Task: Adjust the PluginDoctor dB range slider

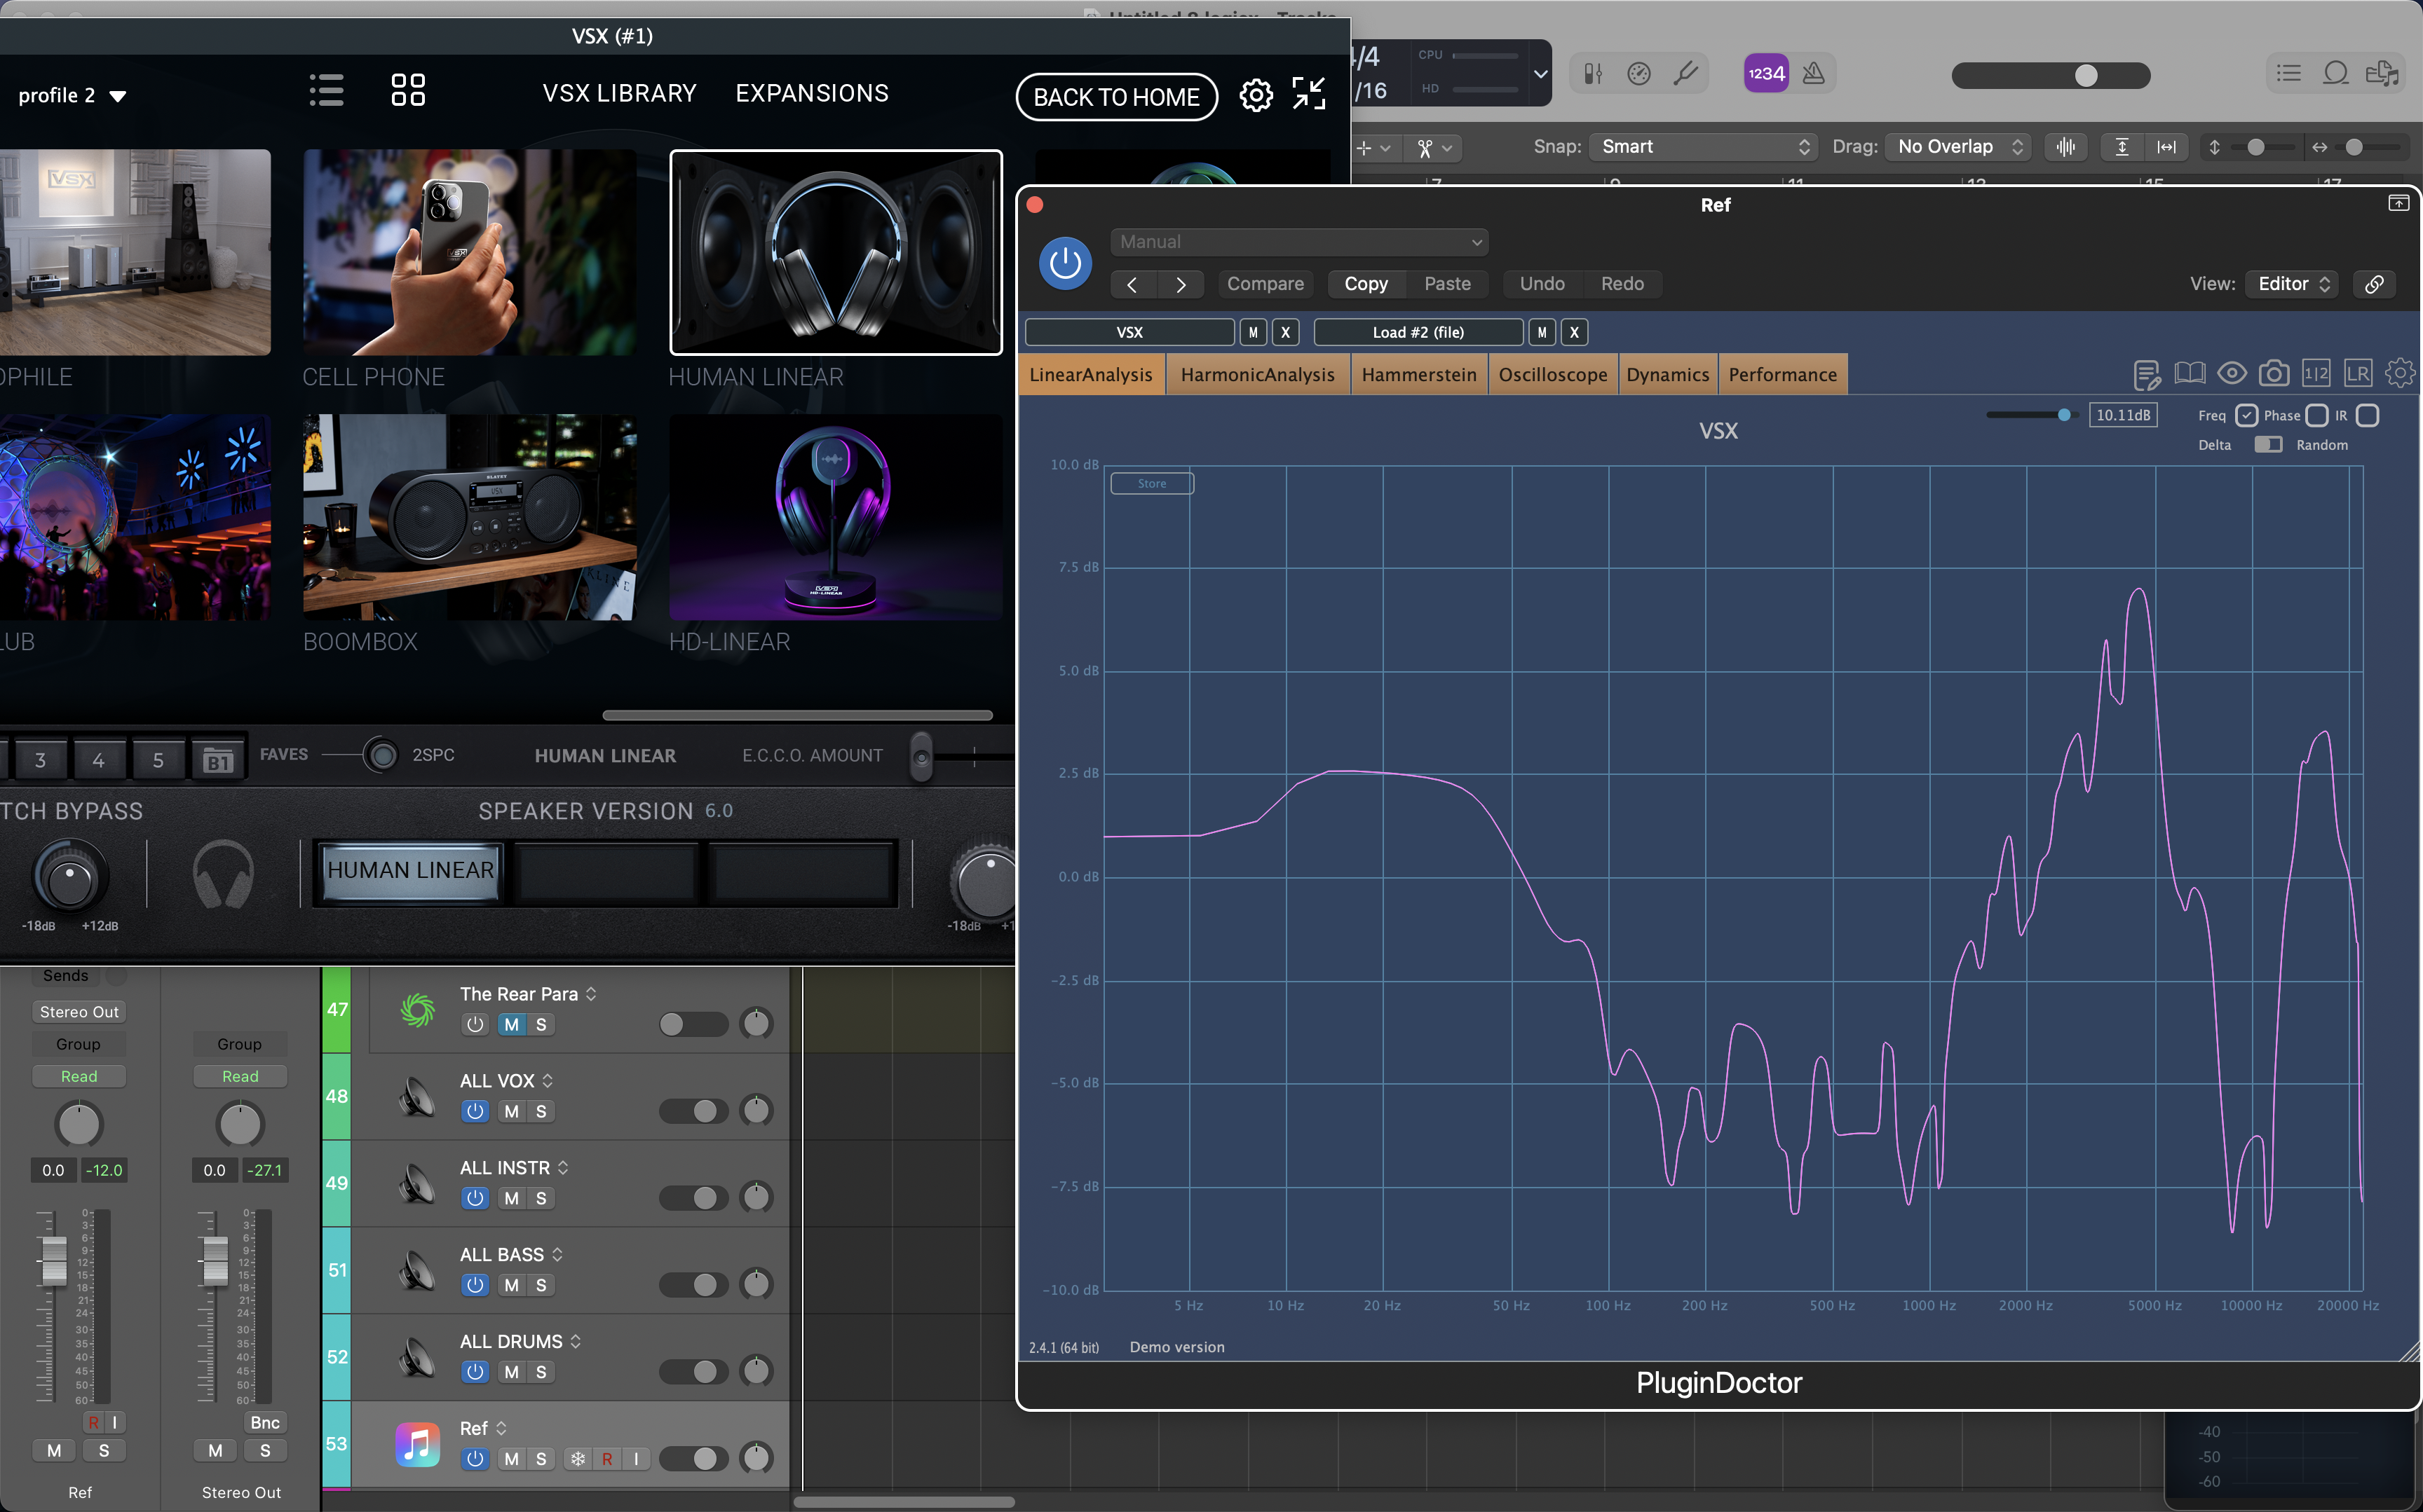Action: (2063, 415)
